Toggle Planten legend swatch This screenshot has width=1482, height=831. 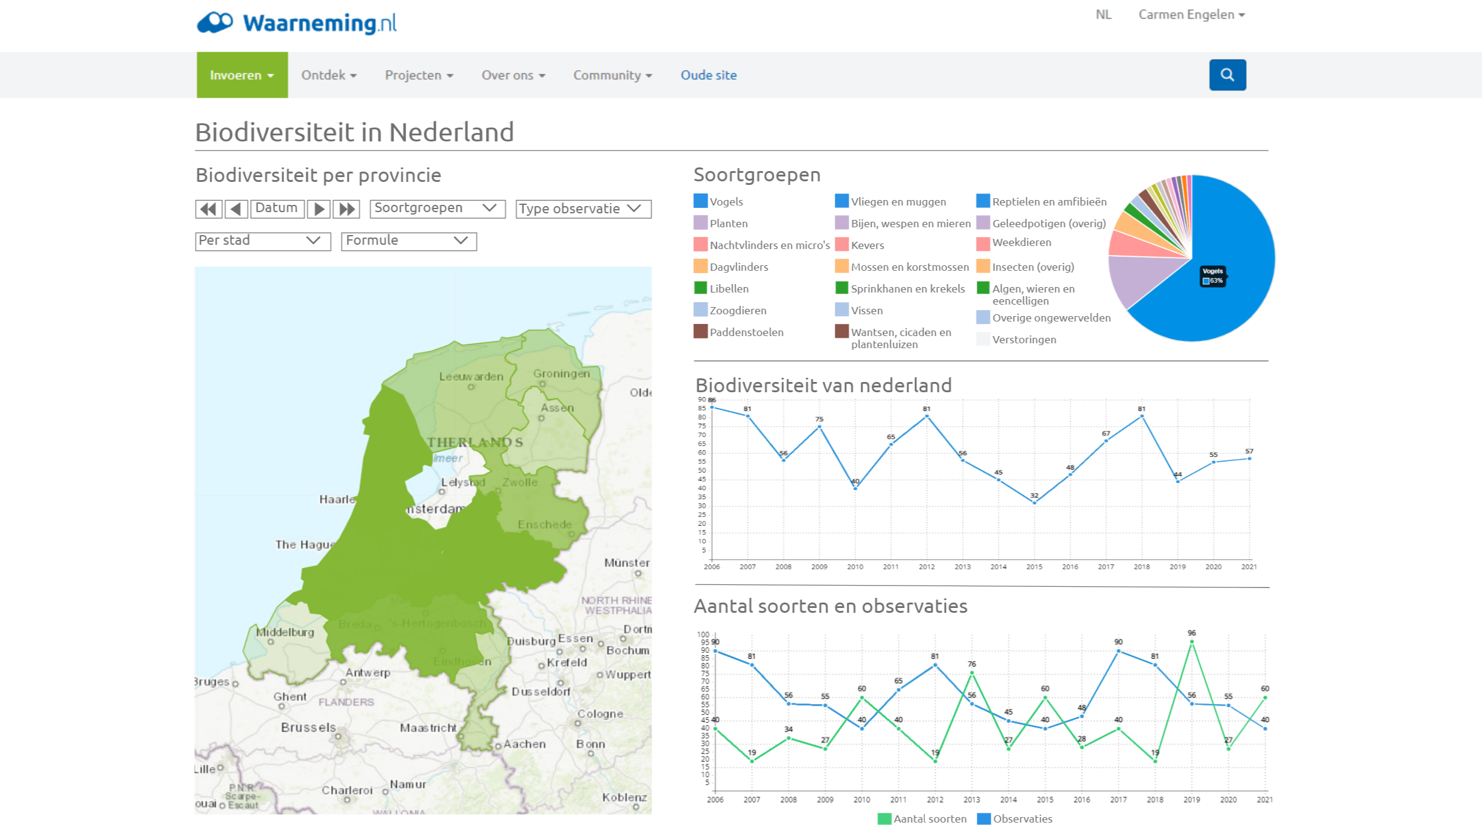click(x=701, y=222)
